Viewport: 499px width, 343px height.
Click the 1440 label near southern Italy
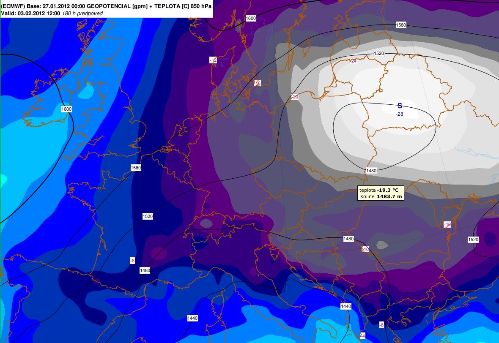345,306
